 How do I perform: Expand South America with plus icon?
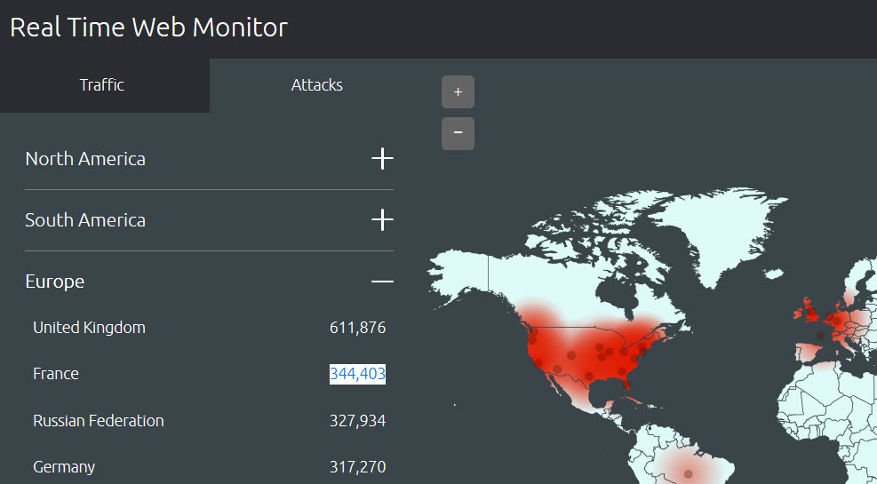382,220
